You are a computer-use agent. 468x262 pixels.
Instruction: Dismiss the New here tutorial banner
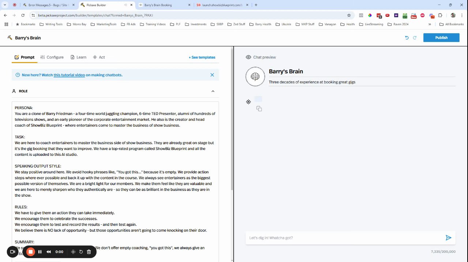coord(212,75)
